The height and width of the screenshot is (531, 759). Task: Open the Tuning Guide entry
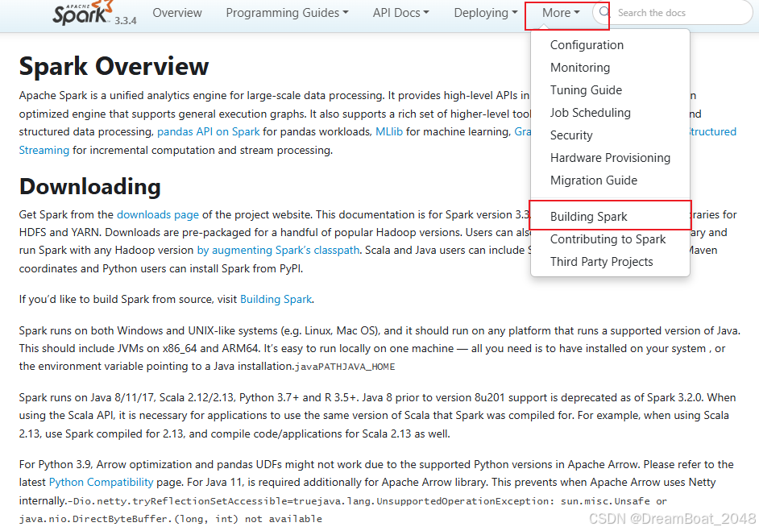pyautogui.click(x=586, y=90)
